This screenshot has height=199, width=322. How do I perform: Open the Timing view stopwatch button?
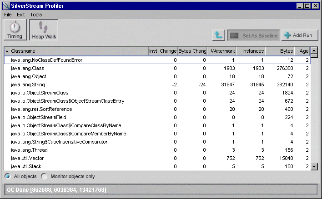(15, 30)
